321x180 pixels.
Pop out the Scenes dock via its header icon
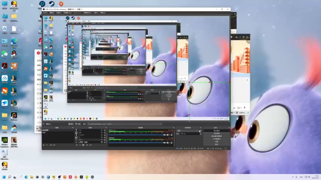pyautogui.click(x=73, y=128)
